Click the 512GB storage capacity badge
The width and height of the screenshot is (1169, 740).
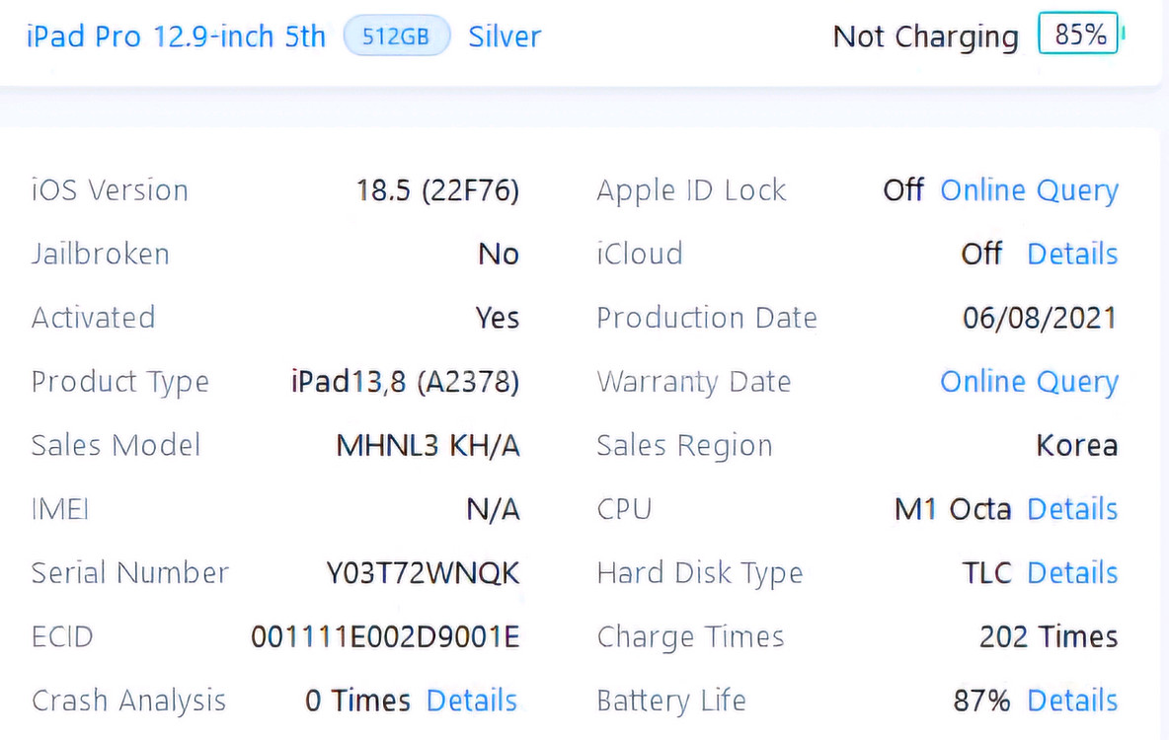click(396, 37)
